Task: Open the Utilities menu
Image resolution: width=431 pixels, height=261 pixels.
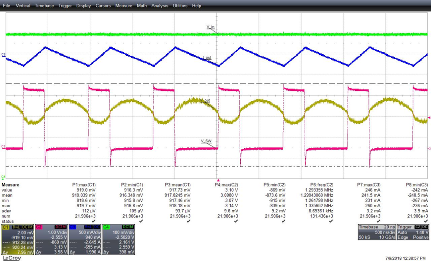Action: pos(180,6)
